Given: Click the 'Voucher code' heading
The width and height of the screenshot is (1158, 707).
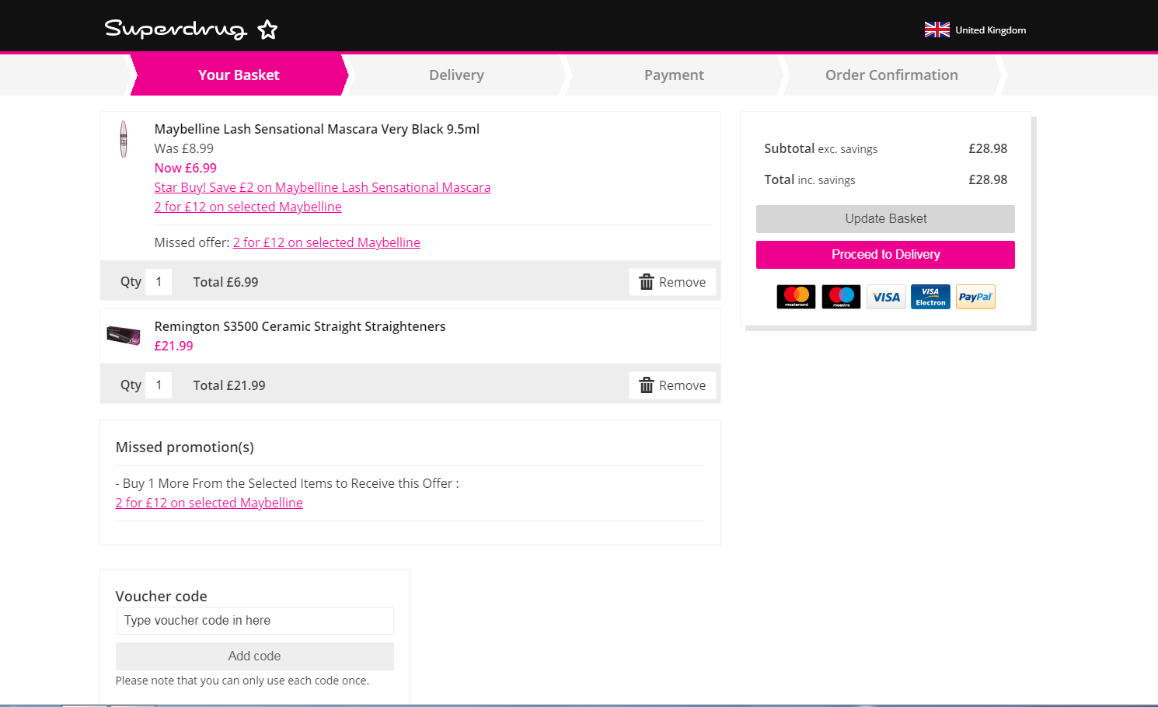Looking at the screenshot, I should coord(162,597).
